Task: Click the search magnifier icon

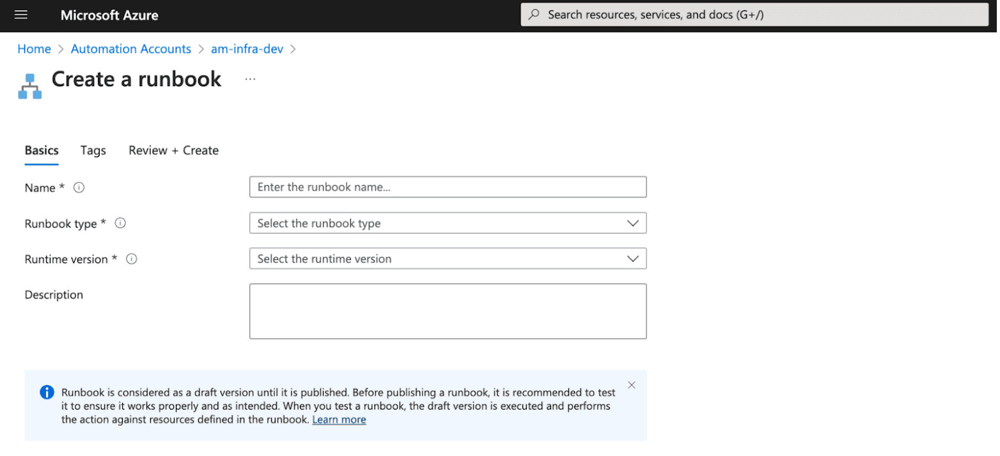Action: [534, 15]
